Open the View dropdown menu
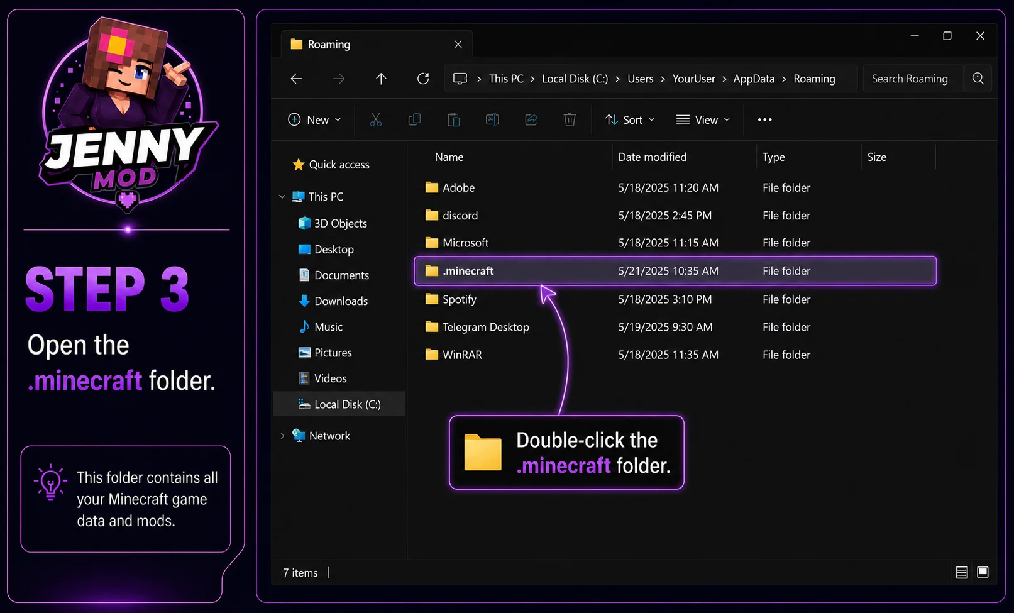This screenshot has width=1014, height=613. click(703, 119)
